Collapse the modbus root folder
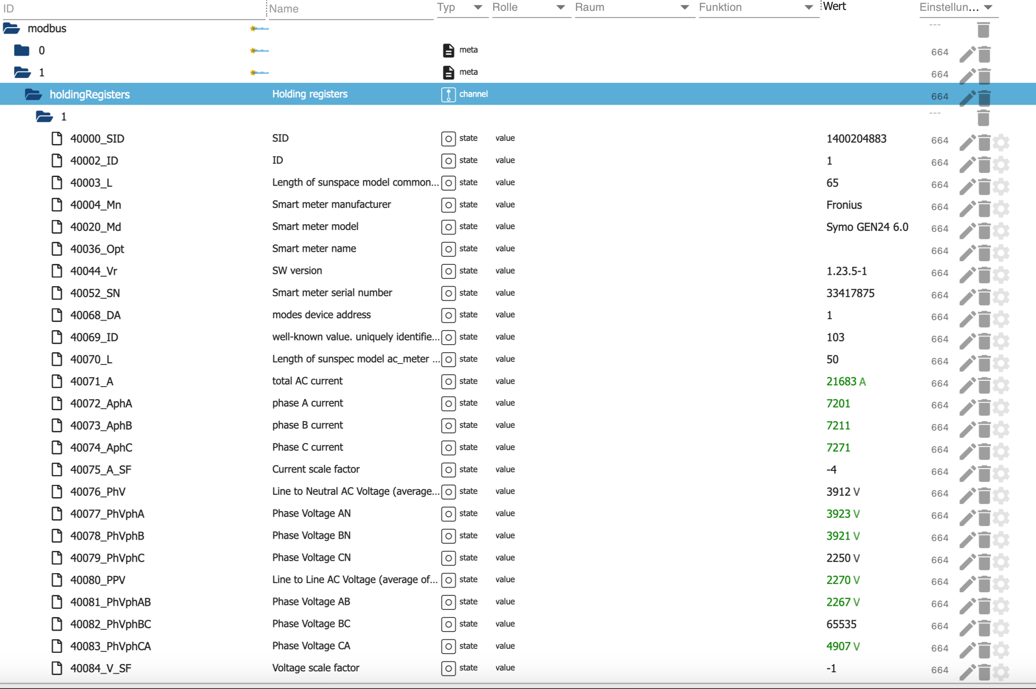 click(11, 29)
